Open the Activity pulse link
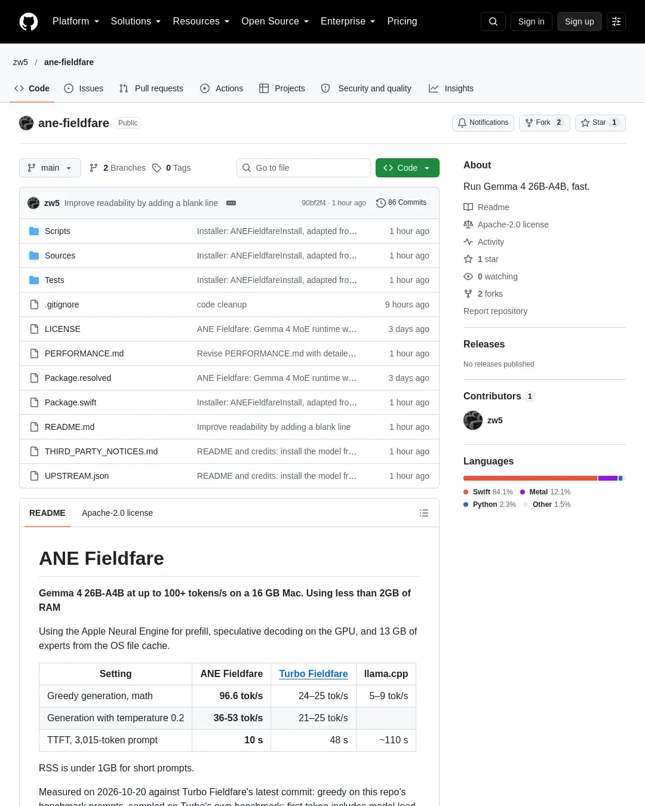Screen dimensions: 645x806 coord(484,242)
